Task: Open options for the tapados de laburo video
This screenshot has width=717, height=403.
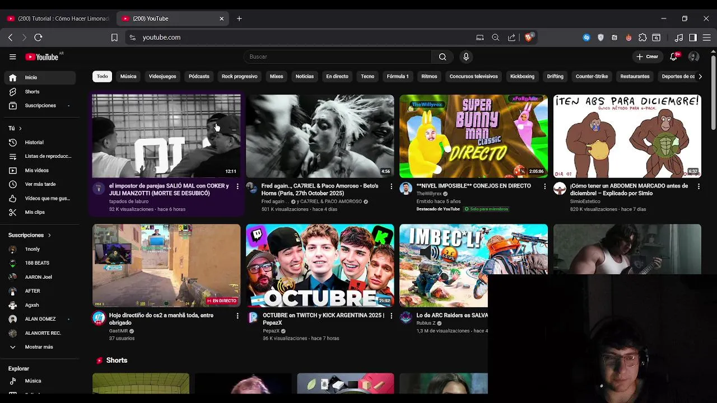Action: click(238, 186)
